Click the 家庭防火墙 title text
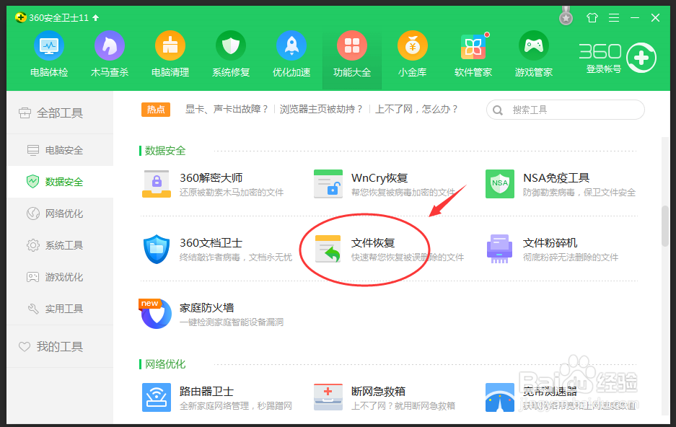This screenshot has height=427, width=676. point(206,308)
